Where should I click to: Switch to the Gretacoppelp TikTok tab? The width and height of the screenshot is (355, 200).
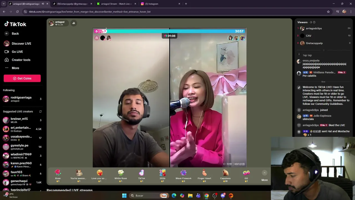[73, 4]
